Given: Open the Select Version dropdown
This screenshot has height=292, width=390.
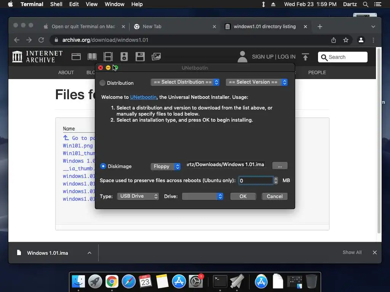Looking at the screenshot, I should tap(257, 82).
